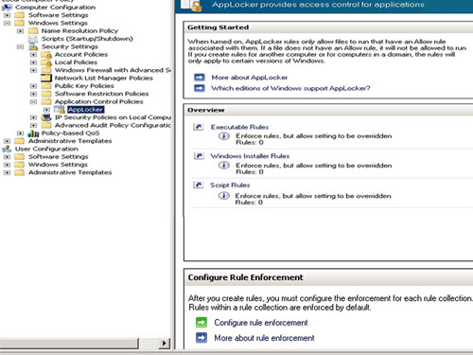Click the folder icon beside Name Resolution Policy

pos(33,30)
